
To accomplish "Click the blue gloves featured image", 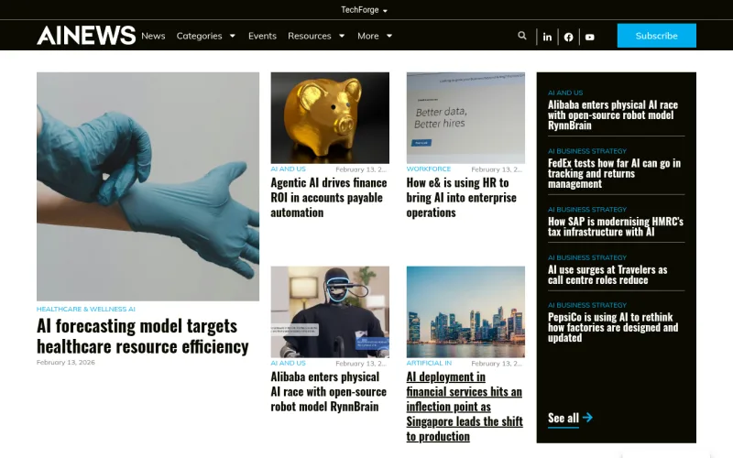I will (x=148, y=187).
